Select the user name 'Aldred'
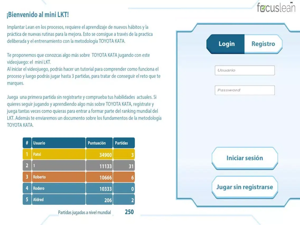 [x=38, y=200]
